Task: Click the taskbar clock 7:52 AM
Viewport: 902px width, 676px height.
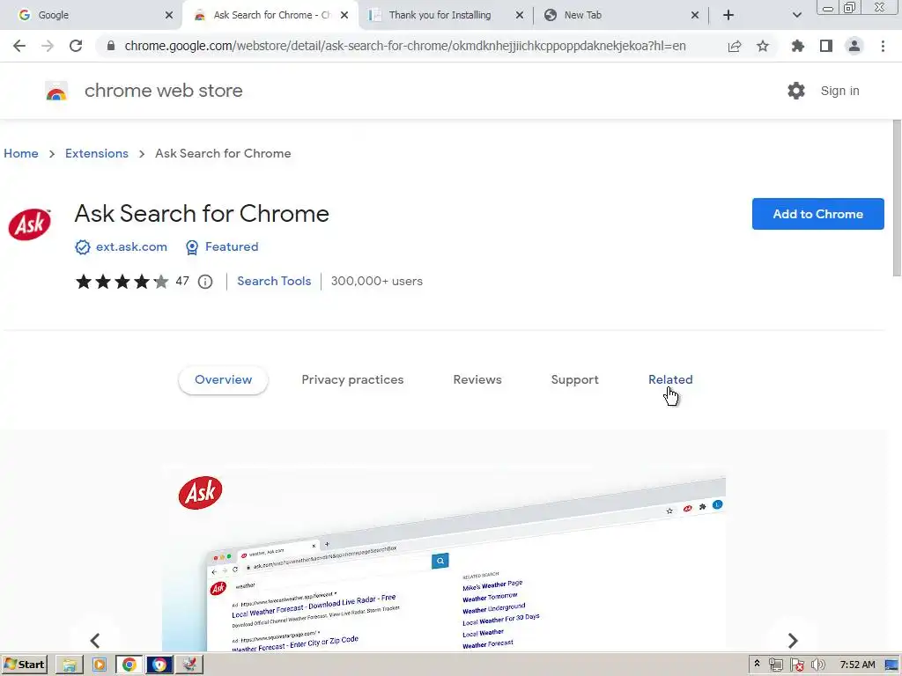Action: point(857,665)
